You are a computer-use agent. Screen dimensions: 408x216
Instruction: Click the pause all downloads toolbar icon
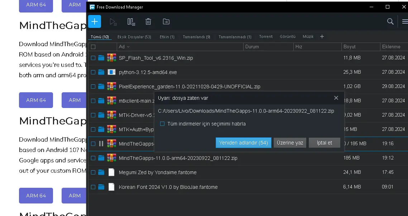tap(131, 21)
